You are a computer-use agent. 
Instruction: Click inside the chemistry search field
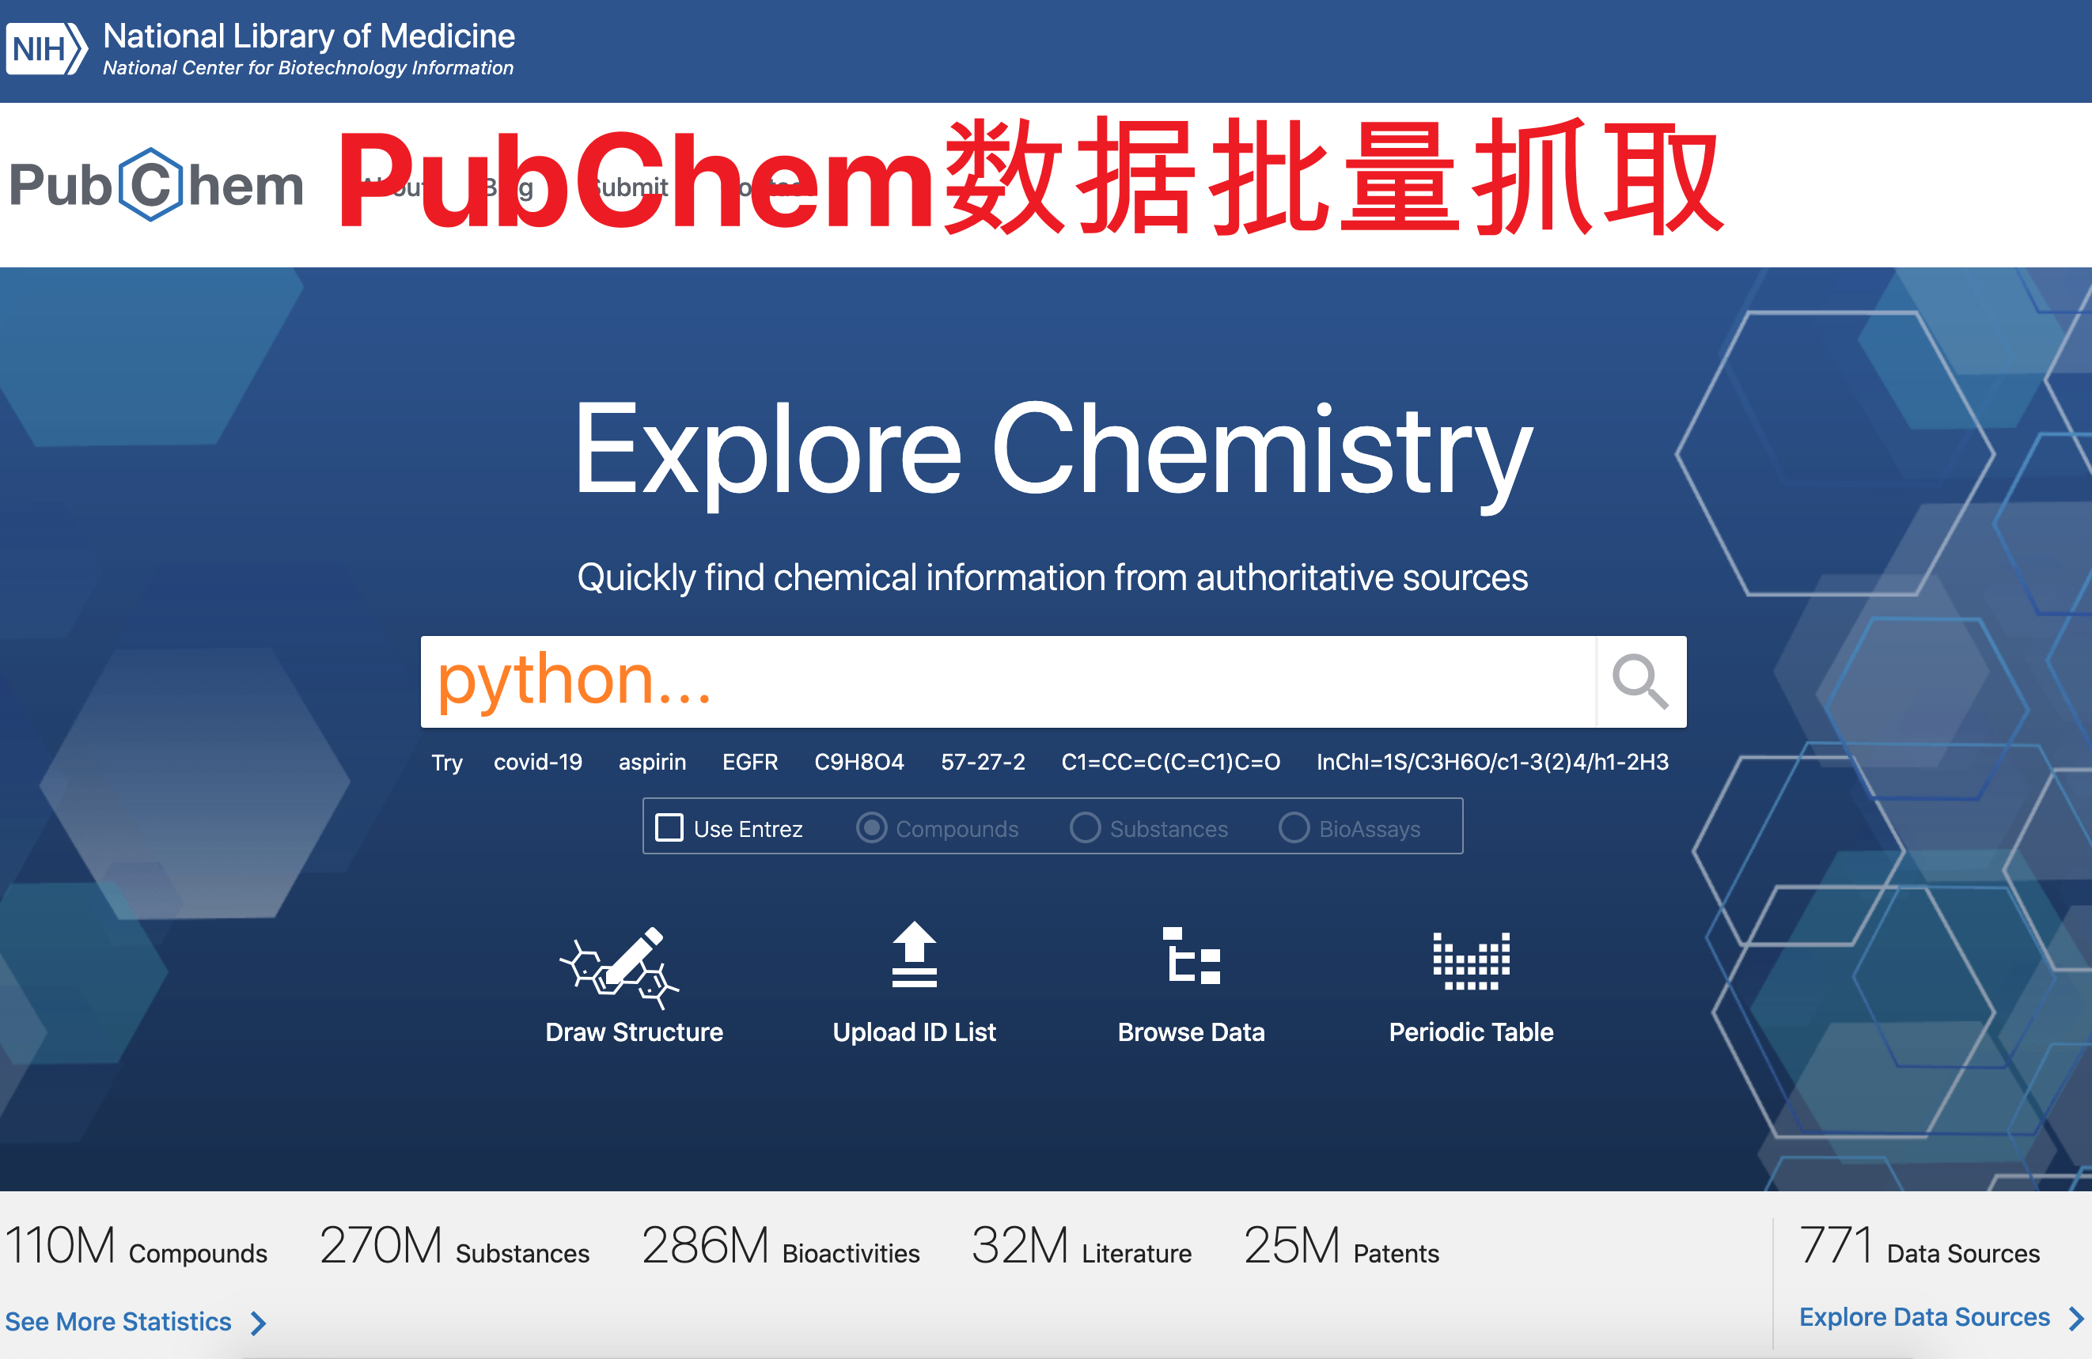967,682
